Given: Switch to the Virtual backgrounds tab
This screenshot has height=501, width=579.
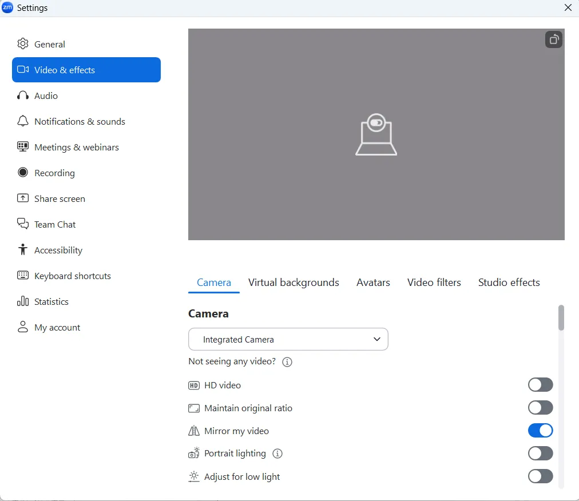Looking at the screenshot, I should point(294,283).
